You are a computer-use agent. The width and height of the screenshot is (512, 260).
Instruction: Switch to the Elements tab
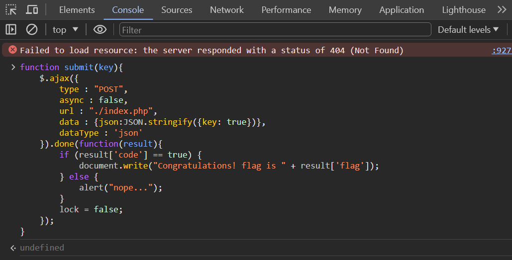tap(77, 10)
